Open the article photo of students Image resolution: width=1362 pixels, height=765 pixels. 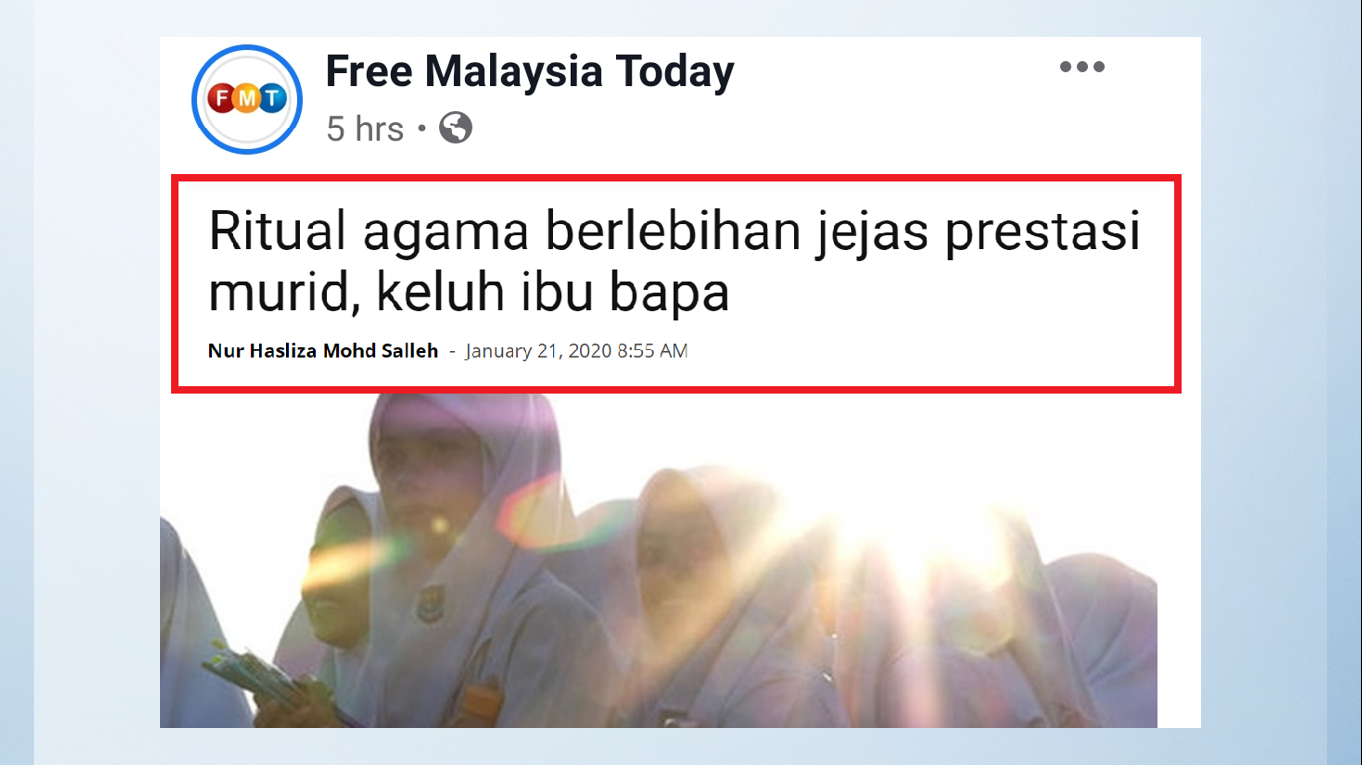(658, 561)
